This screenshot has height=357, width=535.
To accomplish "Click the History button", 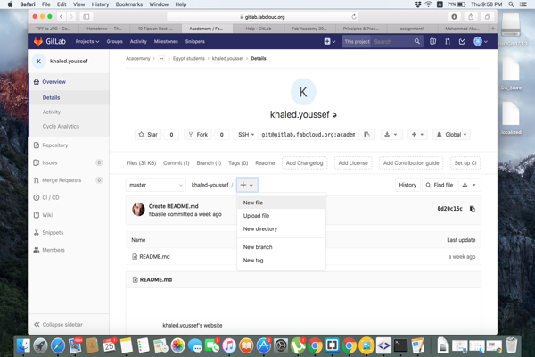I will coord(407,185).
